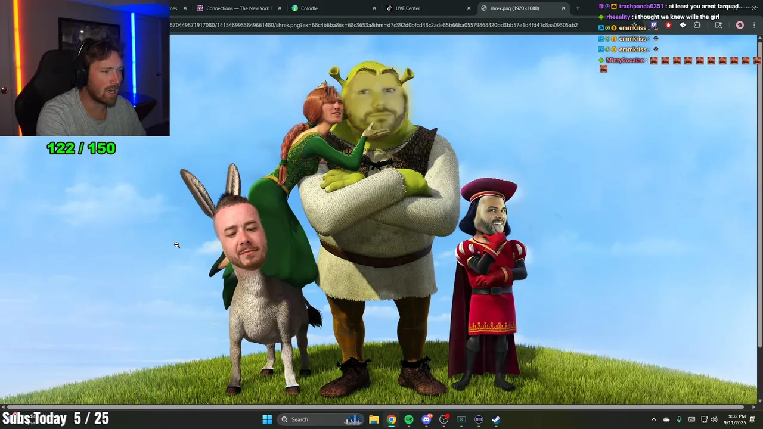Click the Chrome Extensions puzzle icon

(697, 25)
